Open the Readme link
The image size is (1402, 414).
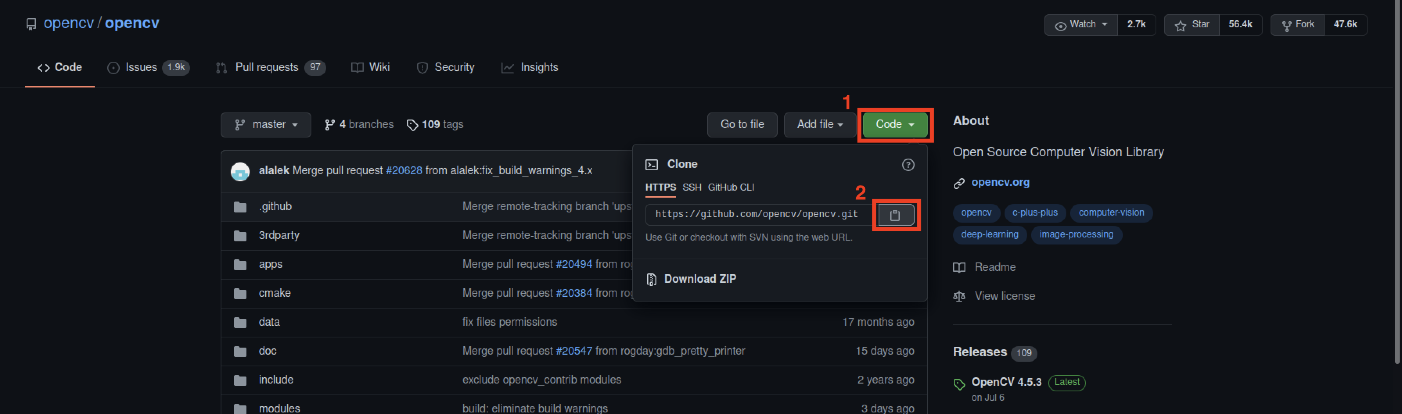995,267
